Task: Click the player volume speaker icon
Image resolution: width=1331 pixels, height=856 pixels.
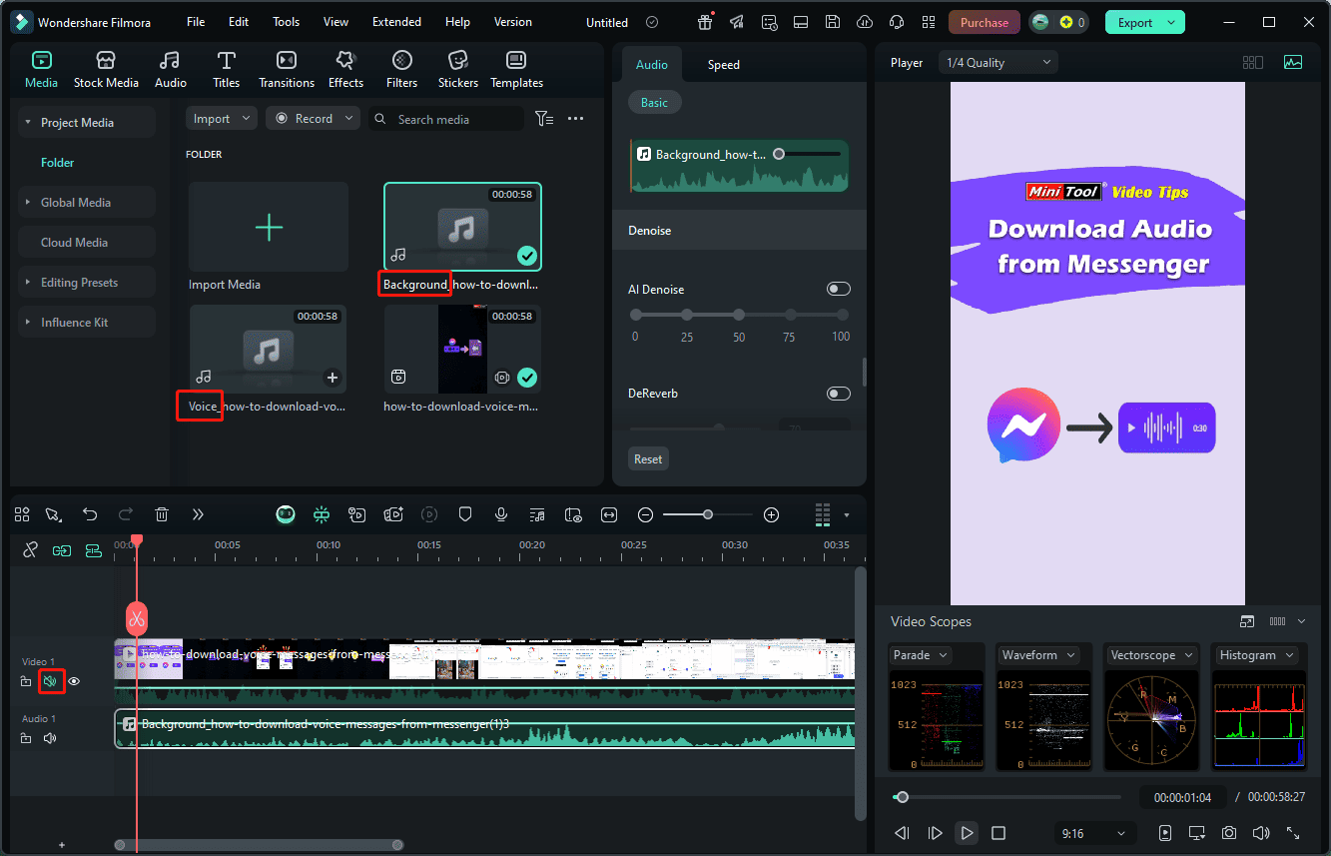Action: click(1261, 832)
